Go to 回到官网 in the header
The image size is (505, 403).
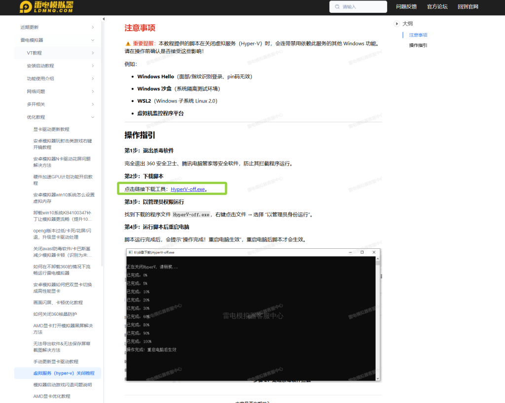pos(468,7)
